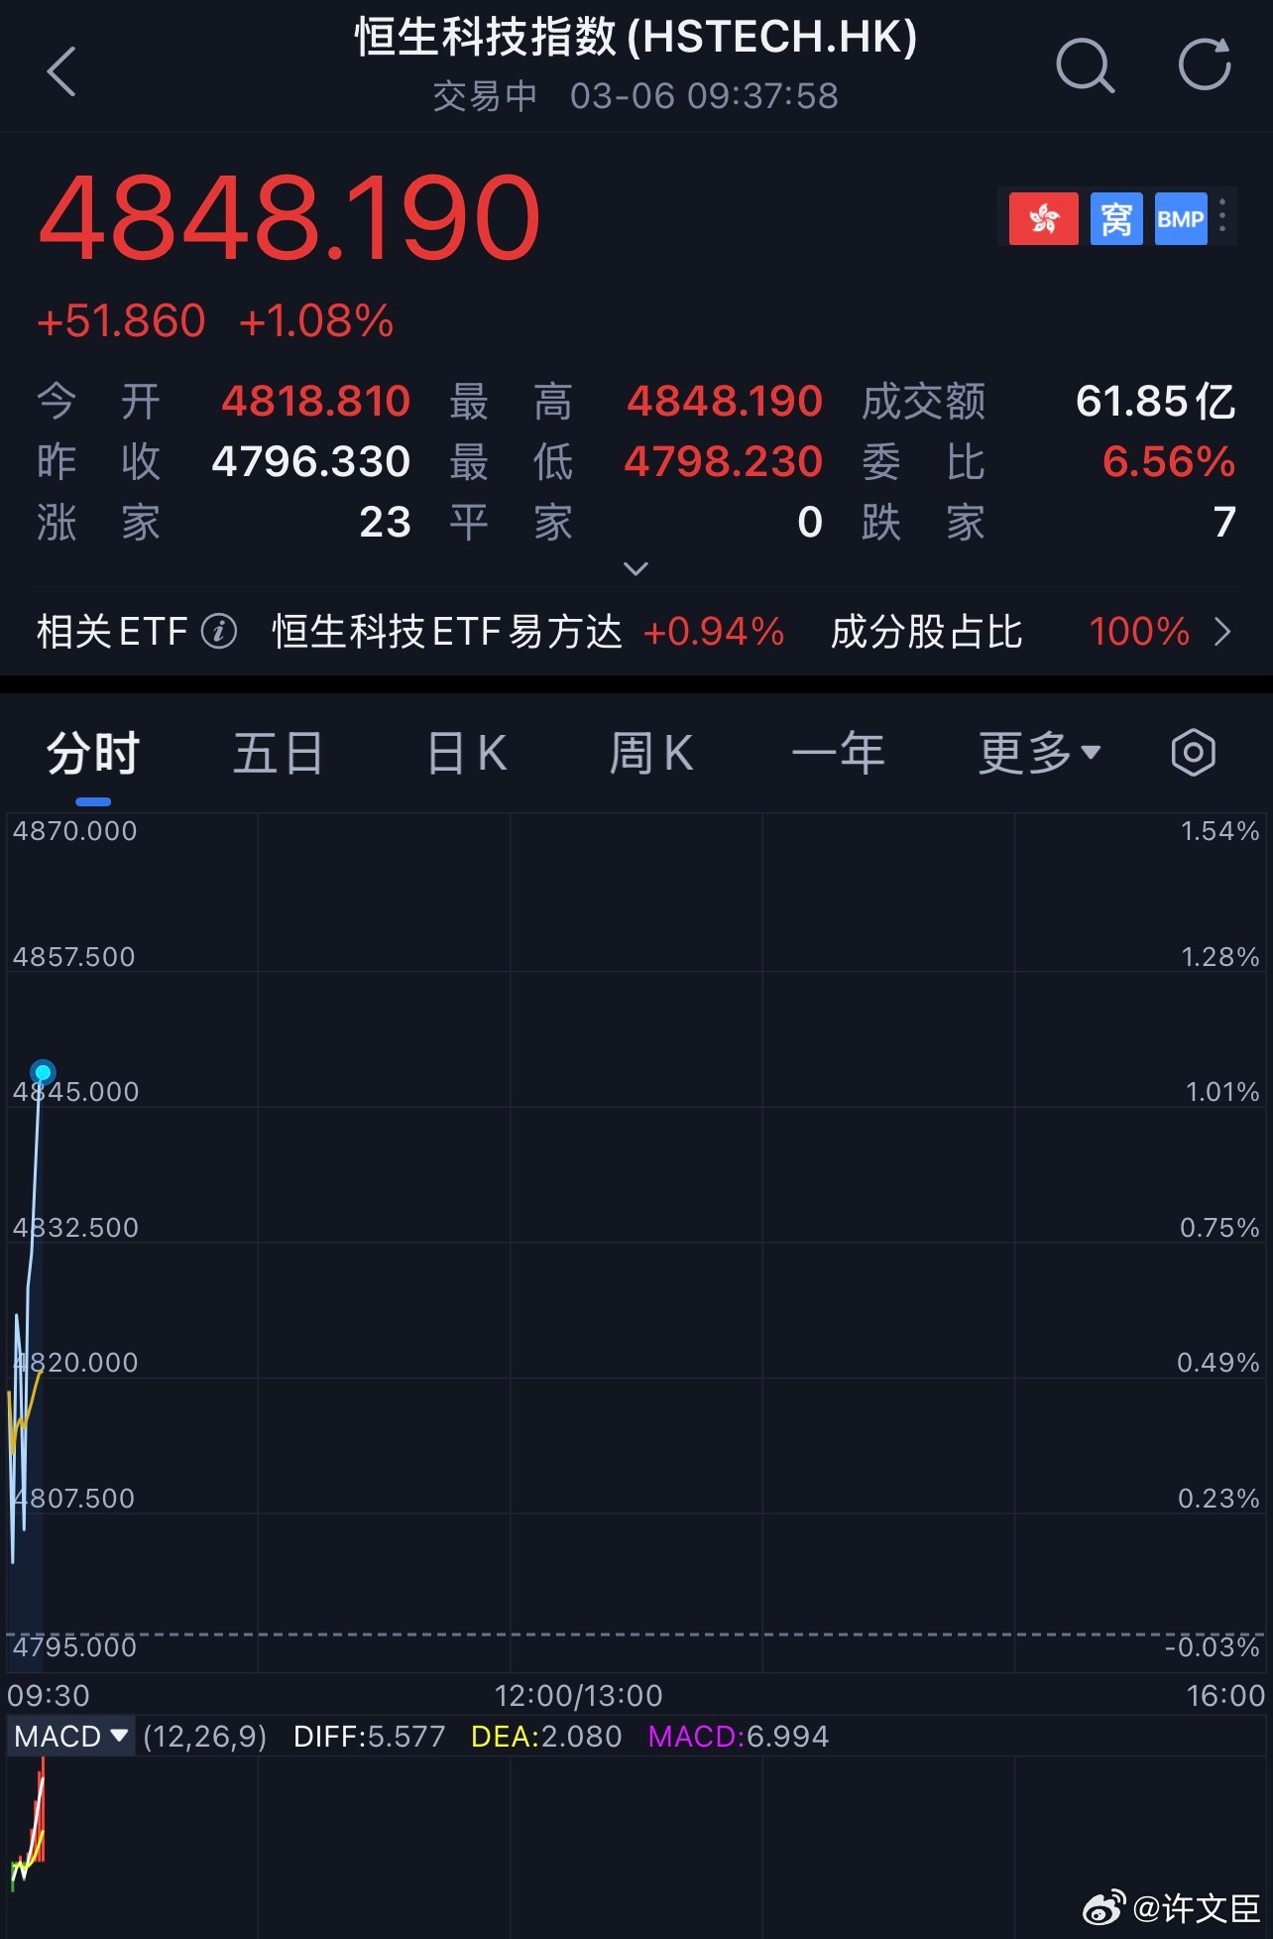The image size is (1273, 1939).
Task: Tap the title 恒生科技指数 (HSTECH.HK)
Action: pos(636,37)
